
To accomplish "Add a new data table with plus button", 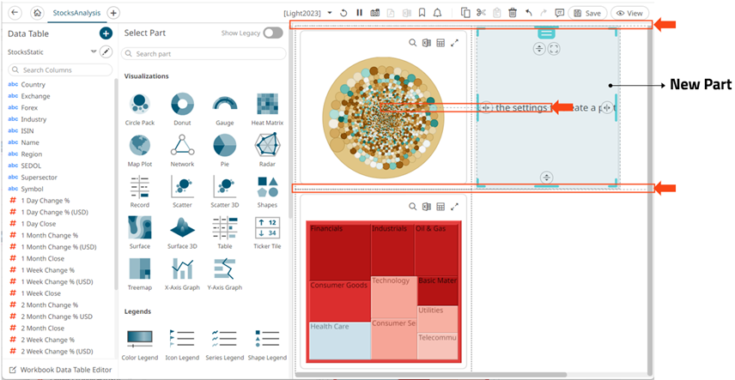I will point(106,33).
